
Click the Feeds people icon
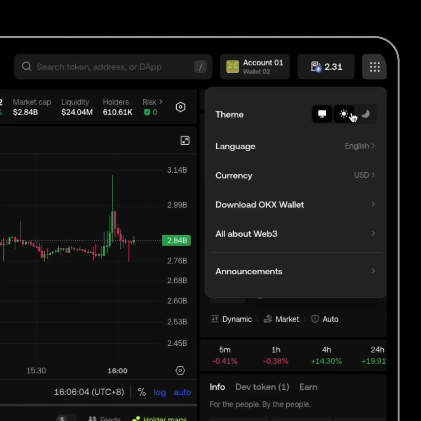tap(92, 418)
